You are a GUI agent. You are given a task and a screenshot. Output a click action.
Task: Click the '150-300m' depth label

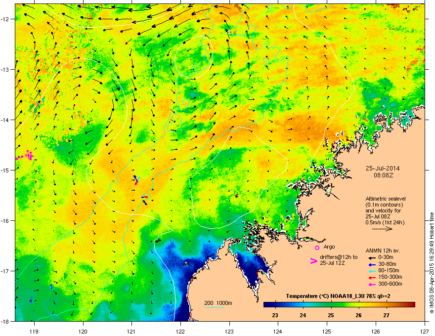click(390, 277)
